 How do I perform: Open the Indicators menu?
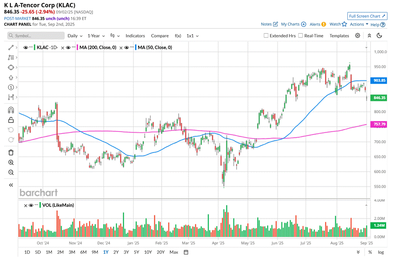(135, 36)
